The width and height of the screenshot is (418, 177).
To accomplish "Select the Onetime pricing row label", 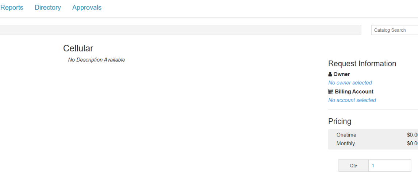I will 346,135.
